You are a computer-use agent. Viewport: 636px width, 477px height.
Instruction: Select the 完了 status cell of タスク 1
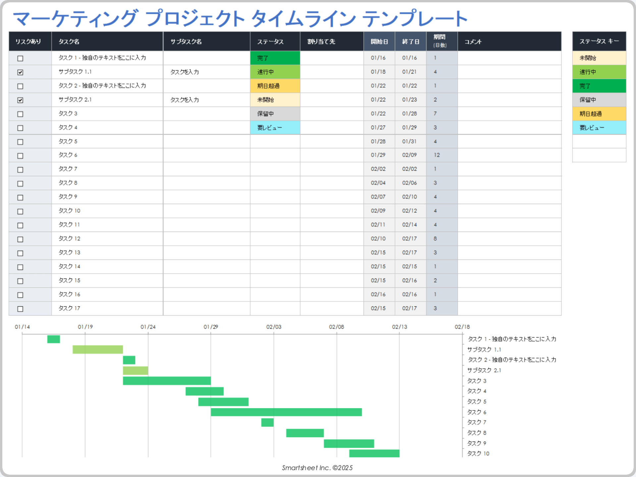point(275,58)
